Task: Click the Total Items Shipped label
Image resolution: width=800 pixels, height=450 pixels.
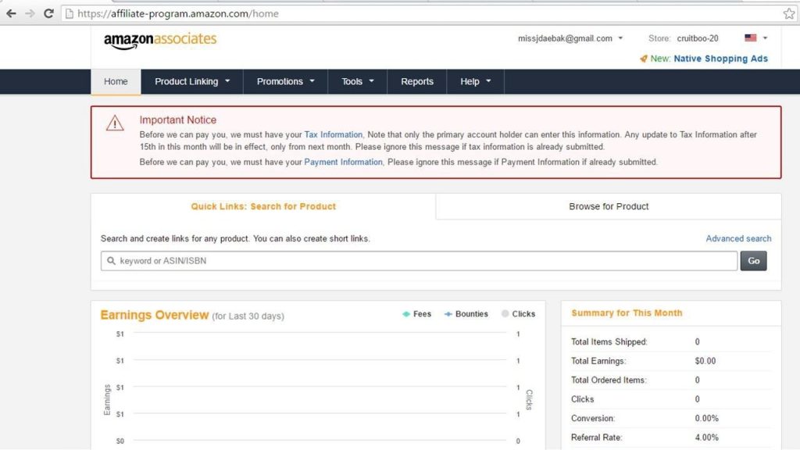Action: point(609,342)
